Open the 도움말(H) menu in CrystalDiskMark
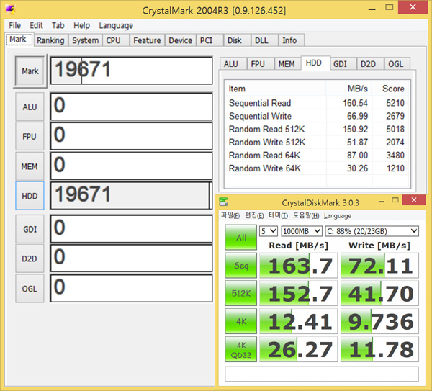 click(x=306, y=215)
